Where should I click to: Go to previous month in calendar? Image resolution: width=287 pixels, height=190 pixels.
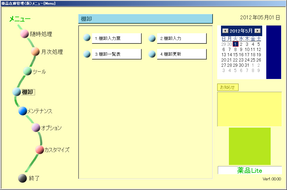click(225, 31)
